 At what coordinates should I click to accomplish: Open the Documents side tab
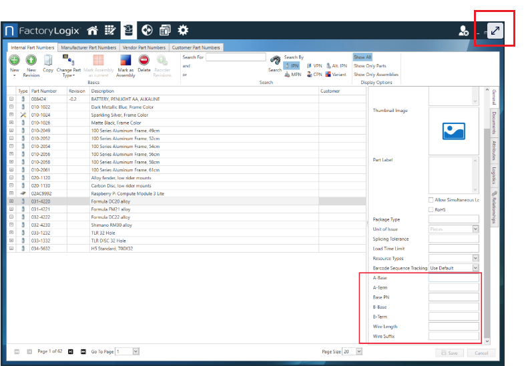[x=494, y=123]
